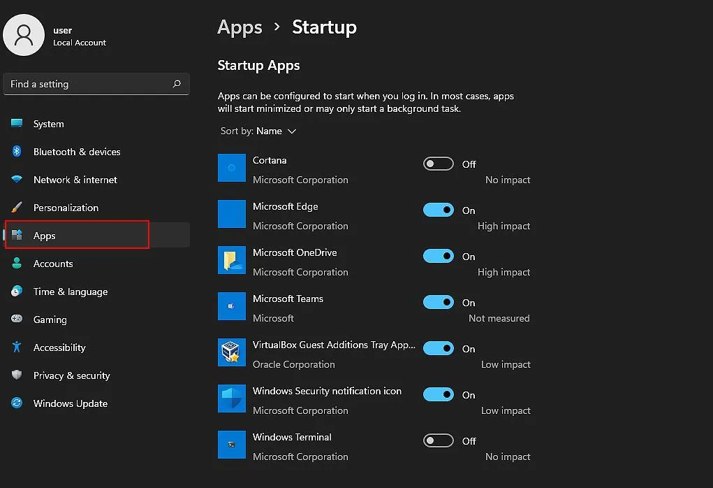Enable Windows Terminal startup toggle

439,440
